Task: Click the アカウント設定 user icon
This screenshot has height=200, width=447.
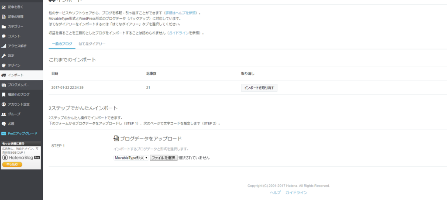Action: click(3, 104)
